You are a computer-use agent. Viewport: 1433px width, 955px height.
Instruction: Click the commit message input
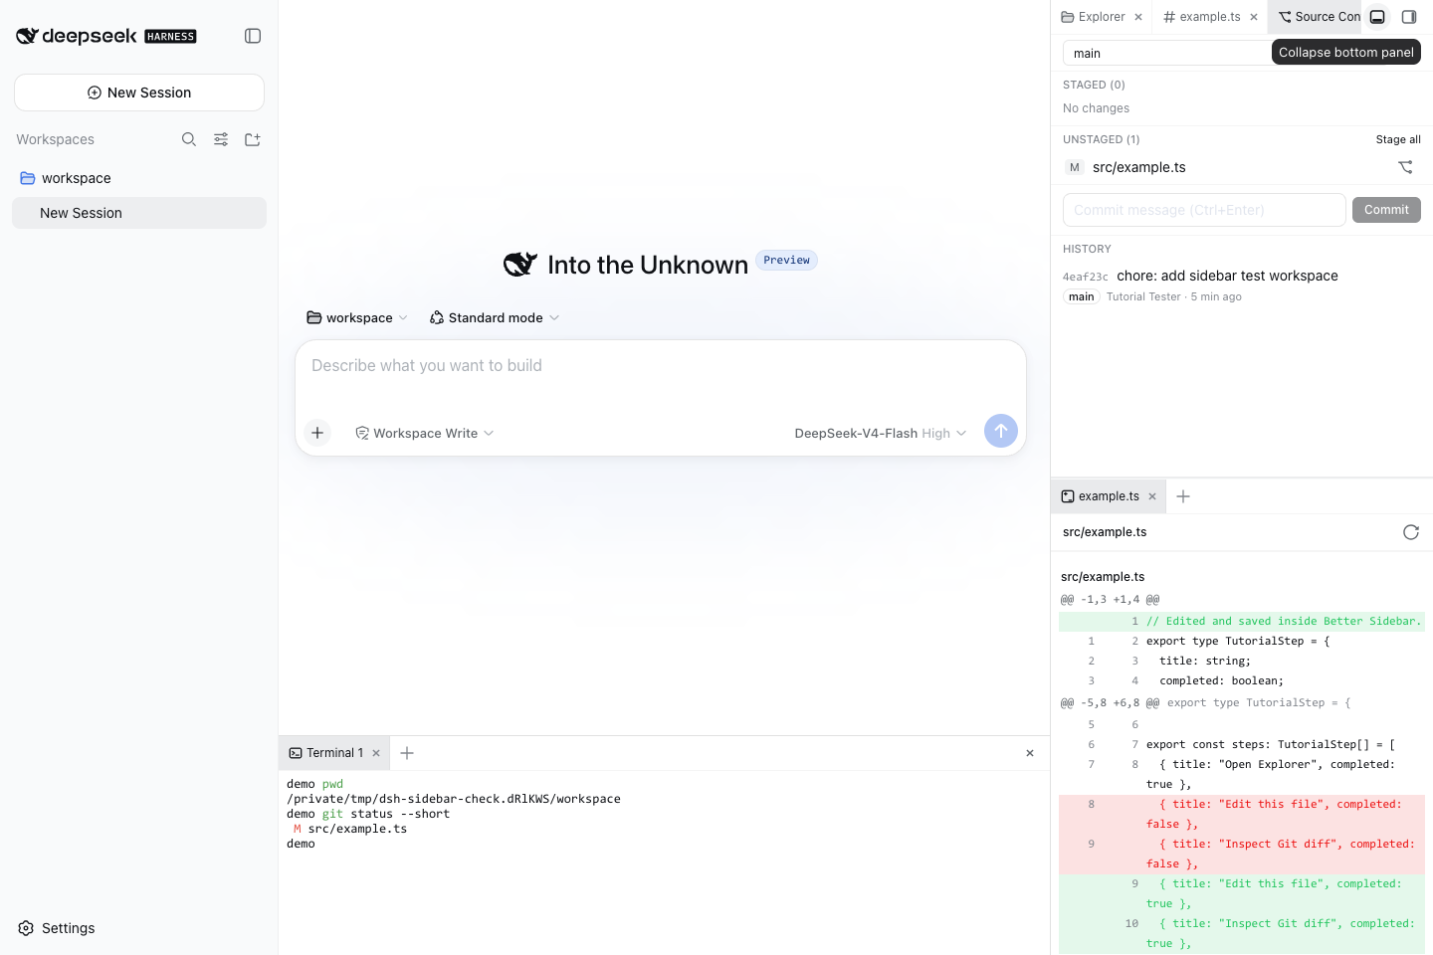tap(1204, 210)
